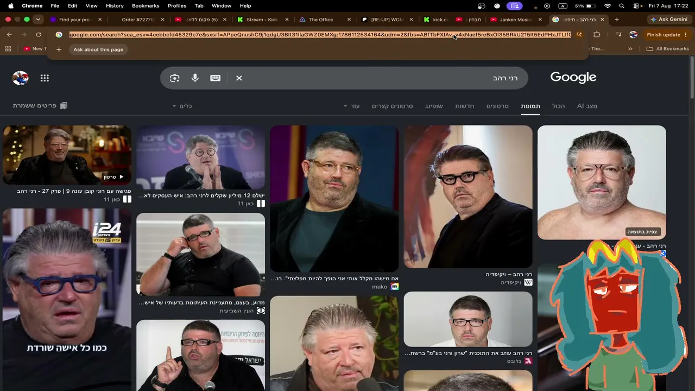Close the 'Stream - Kick' tab
The width and height of the screenshot is (695, 391).
point(287,20)
